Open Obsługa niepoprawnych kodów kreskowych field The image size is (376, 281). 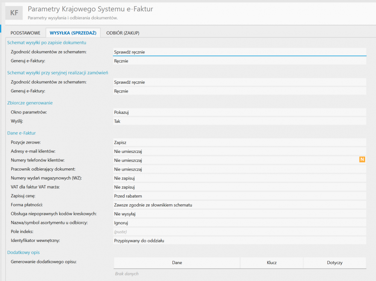240,214
